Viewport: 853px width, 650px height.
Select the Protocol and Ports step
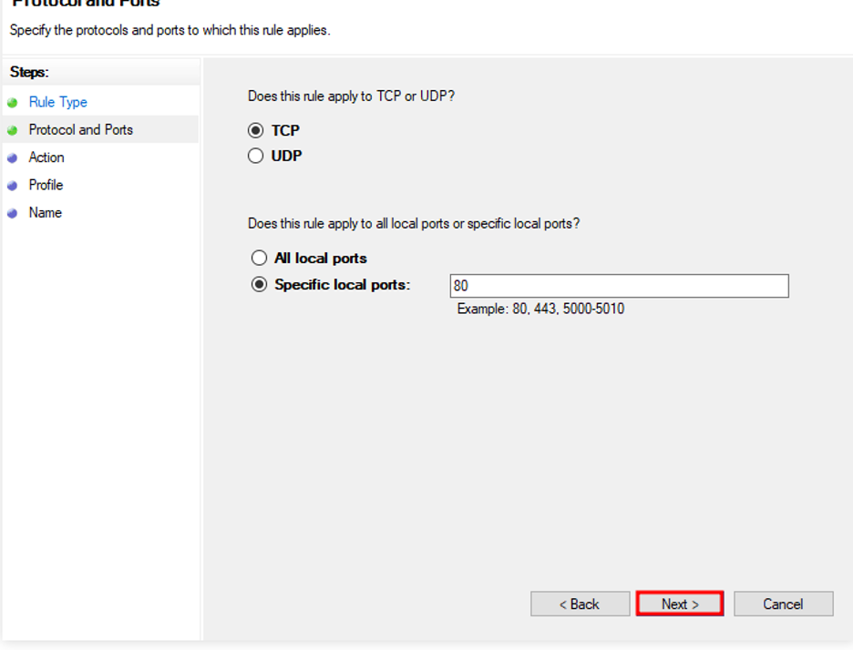click(x=80, y=129)
